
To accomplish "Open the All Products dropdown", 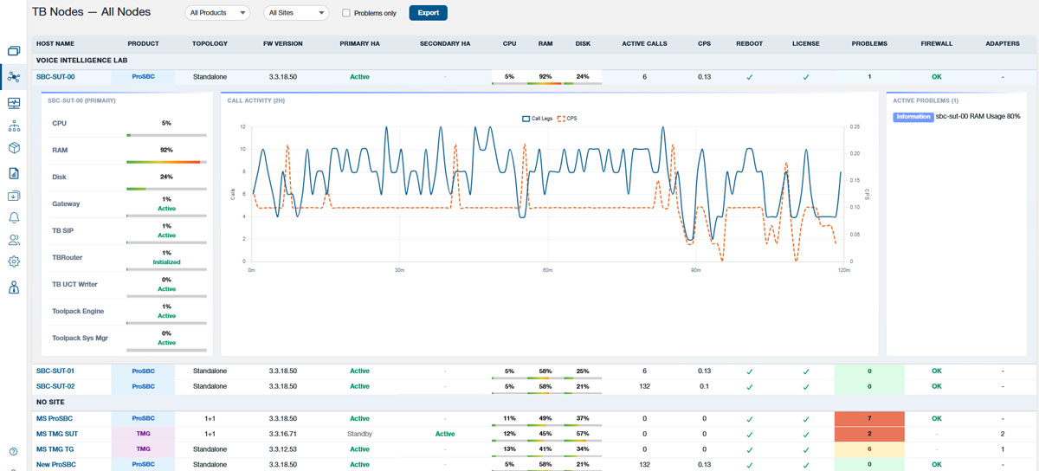I will click(217, 13).
